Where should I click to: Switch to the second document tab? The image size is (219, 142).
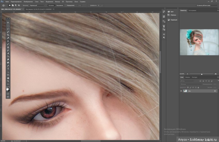[39, 9]
